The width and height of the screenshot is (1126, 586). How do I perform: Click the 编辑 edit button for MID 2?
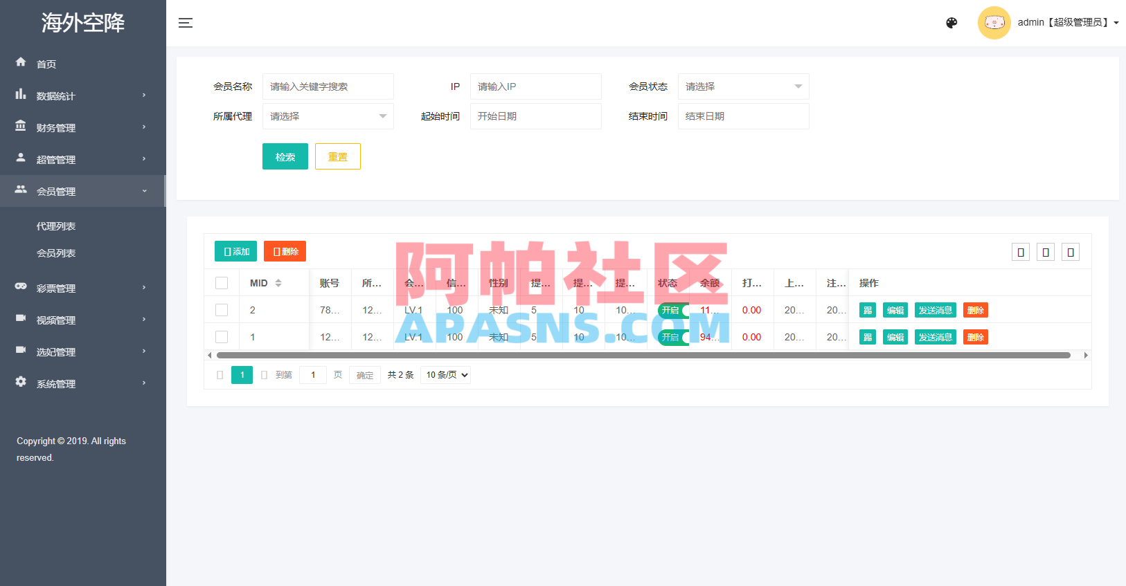point(895,310)
